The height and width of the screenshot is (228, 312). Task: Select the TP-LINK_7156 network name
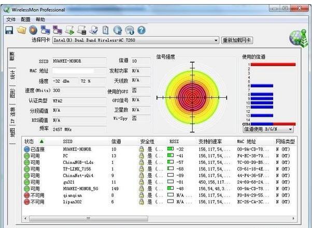(77, 169)
